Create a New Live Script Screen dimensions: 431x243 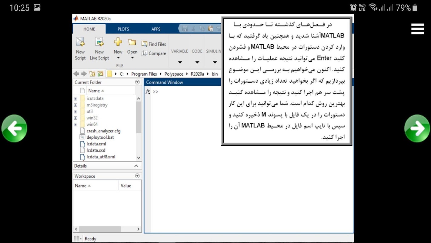pyautogui.click(x=99, y=49)
